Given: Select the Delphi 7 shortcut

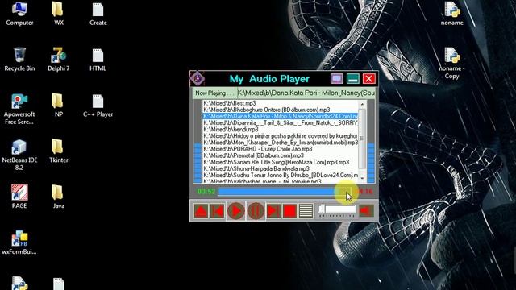Looking at the screenshot, I should pyautogui.click(x=59, y=60).
